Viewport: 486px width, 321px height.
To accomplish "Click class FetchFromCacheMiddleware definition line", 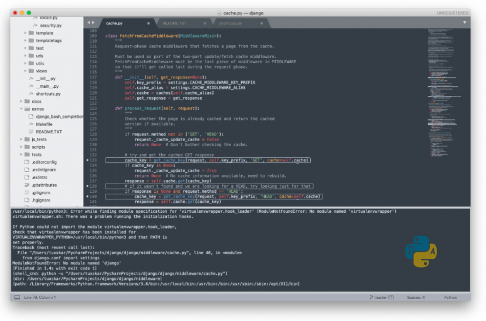I will click(x=163, y=36).
